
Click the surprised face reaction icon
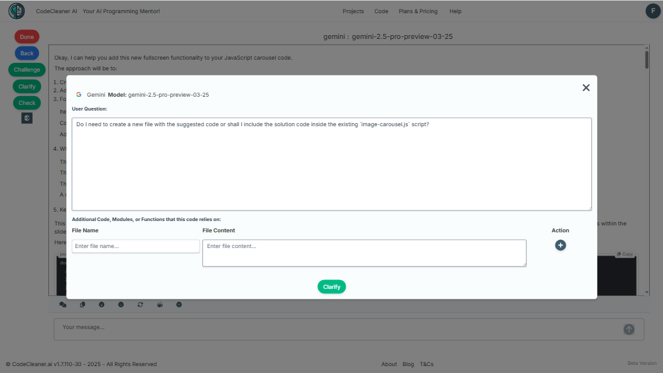(101, 305)
